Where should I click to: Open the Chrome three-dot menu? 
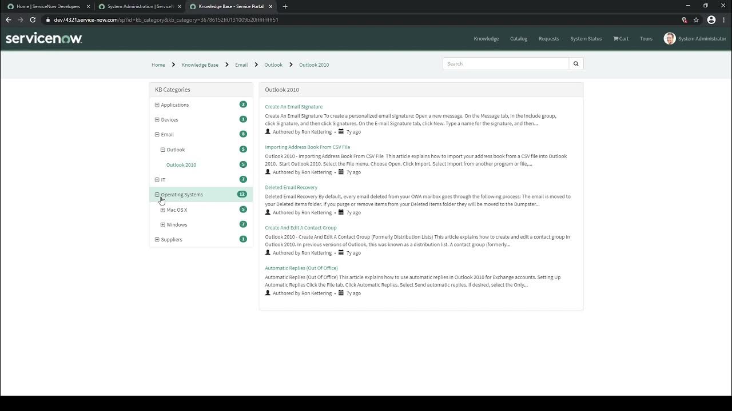724,19
